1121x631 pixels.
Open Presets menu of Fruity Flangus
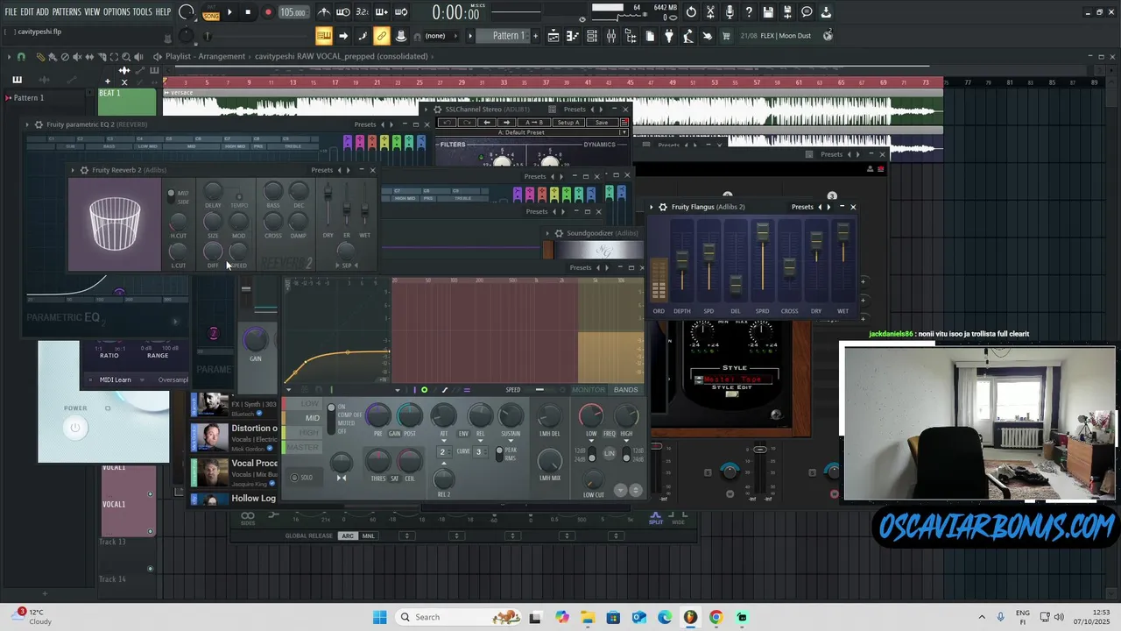pos(802,207)
